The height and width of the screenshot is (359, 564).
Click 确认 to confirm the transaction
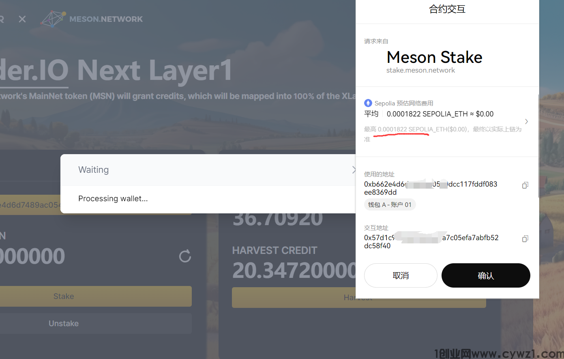point(486,275)
